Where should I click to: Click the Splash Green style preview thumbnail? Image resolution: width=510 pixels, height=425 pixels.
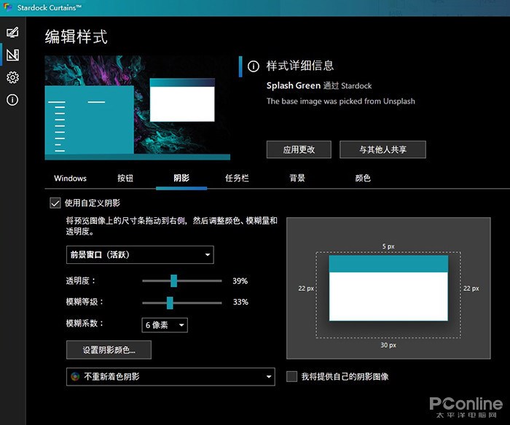tap(137, 108)
